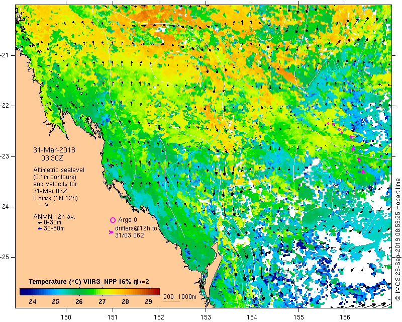Image resolution: width=402 pixels, height=322 pixels.
Task: Click the latitude axis label '-23'
Action: click(5, 156)
